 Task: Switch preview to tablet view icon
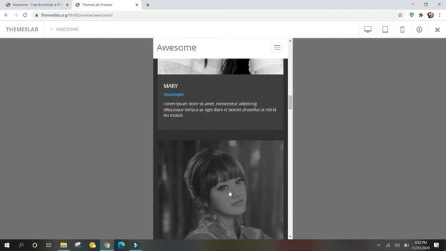click(x=385, y=29)
